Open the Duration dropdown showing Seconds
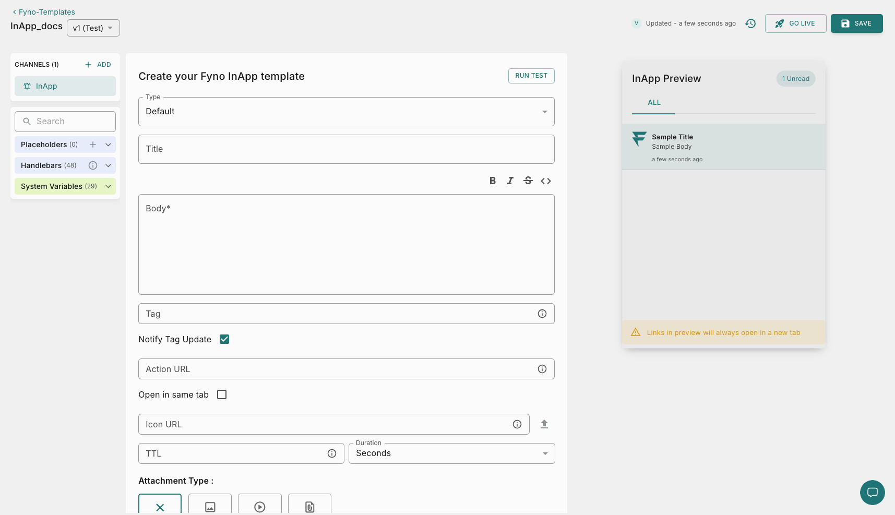 [x=451, y=453]
